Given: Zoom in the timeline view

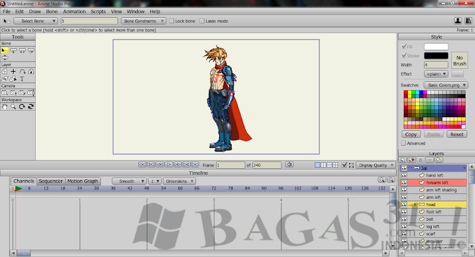Looking at the screenshot, I should [x=391, y=179].
